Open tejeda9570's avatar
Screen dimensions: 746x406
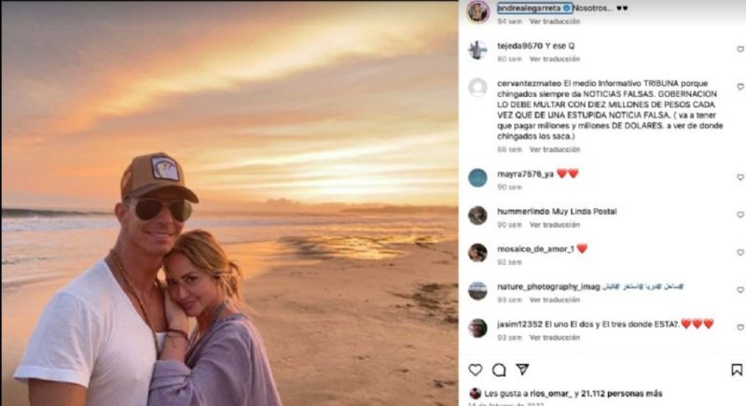click(x=477, y=50)
